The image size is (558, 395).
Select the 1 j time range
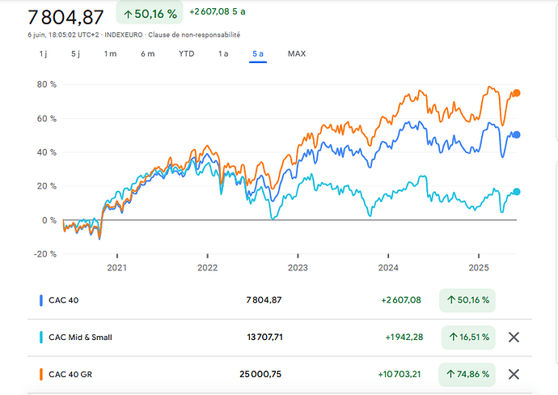[x=43, y=53]
